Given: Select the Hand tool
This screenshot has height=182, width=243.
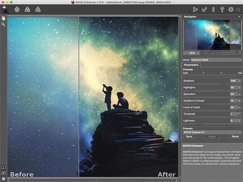Looking at the screenshot, I should (x=3, y=18).
